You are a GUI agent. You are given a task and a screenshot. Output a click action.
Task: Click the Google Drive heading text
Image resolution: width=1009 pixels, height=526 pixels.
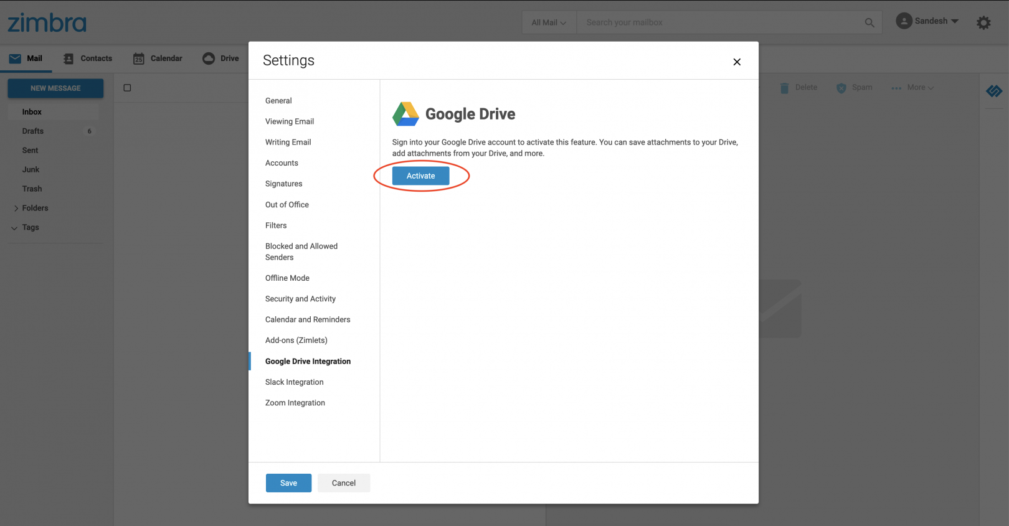(x=470, y=115)
